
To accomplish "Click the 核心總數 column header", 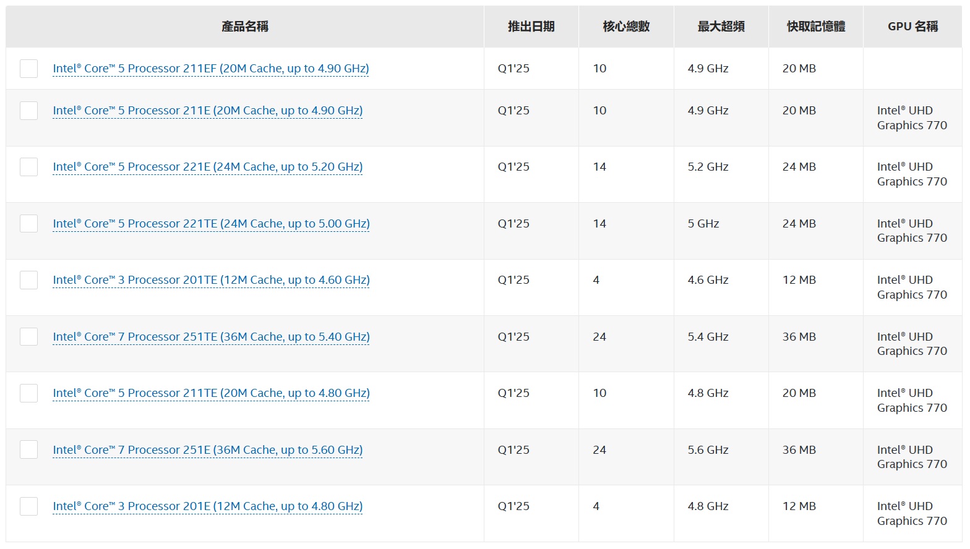I will click(626, 27).
